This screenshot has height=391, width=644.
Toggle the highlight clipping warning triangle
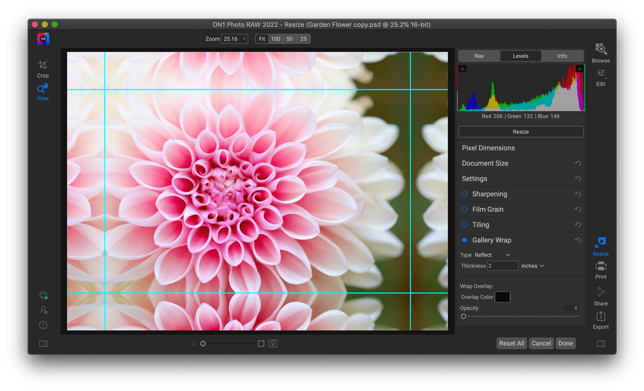tap(580, 68)
